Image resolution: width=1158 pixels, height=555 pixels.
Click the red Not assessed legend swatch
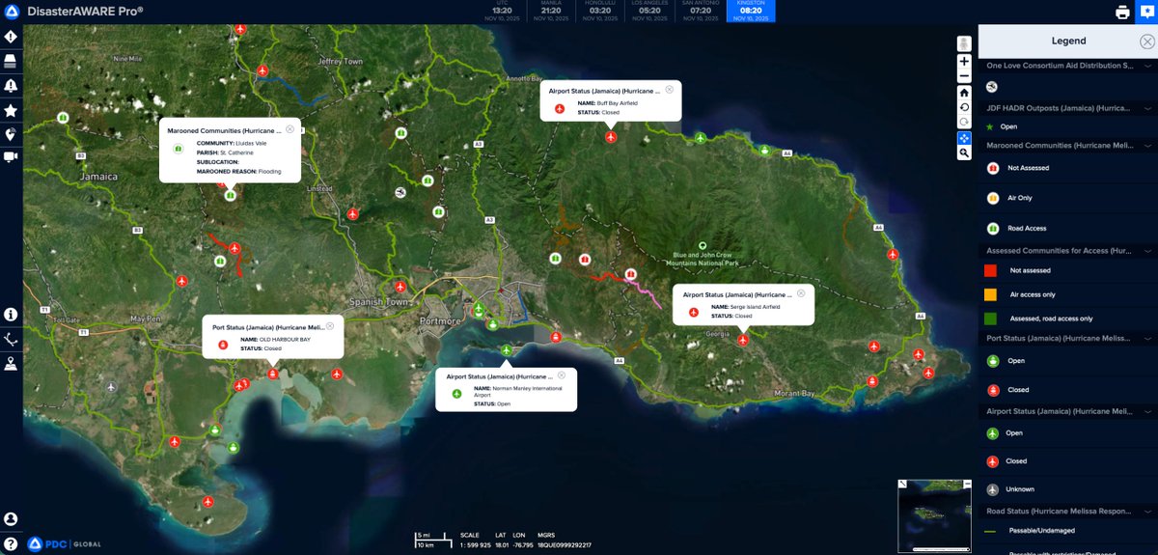point(990,271)
